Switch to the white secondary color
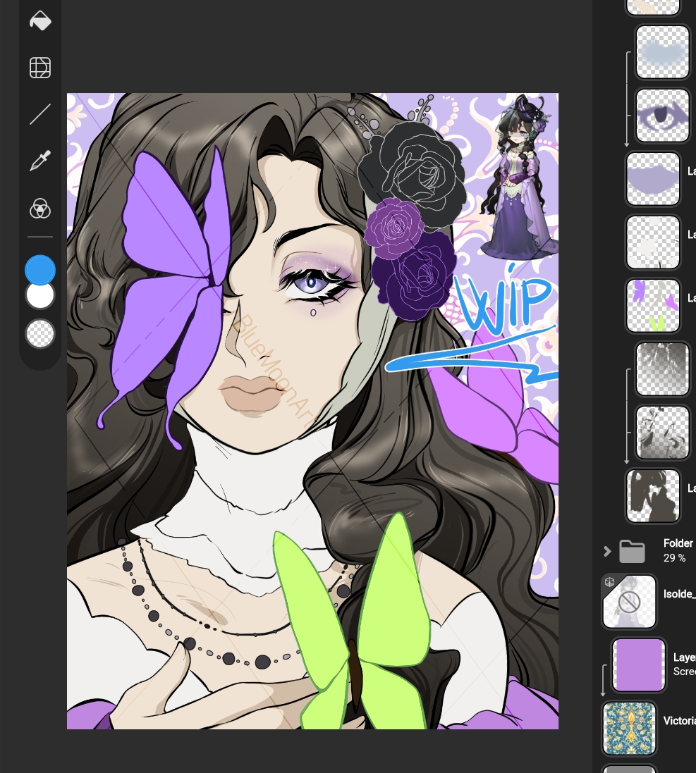Image resolution: width=696 pixels, height=773 pixels. coord(40,295)
